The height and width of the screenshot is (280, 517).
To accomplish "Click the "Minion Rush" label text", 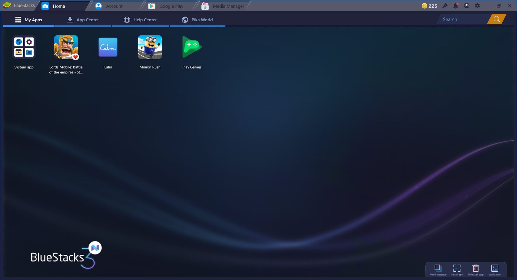I will pyautogui.click(x=150, y=67).
